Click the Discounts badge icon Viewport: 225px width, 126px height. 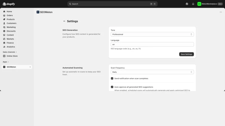pos(4,31)
